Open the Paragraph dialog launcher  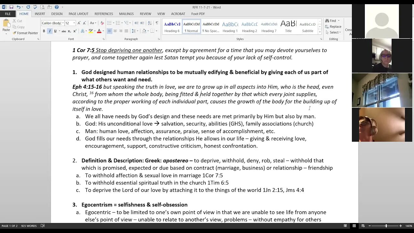[159, 39]
